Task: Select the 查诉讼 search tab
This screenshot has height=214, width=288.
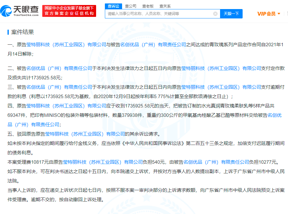Action: tap(113, 6)
